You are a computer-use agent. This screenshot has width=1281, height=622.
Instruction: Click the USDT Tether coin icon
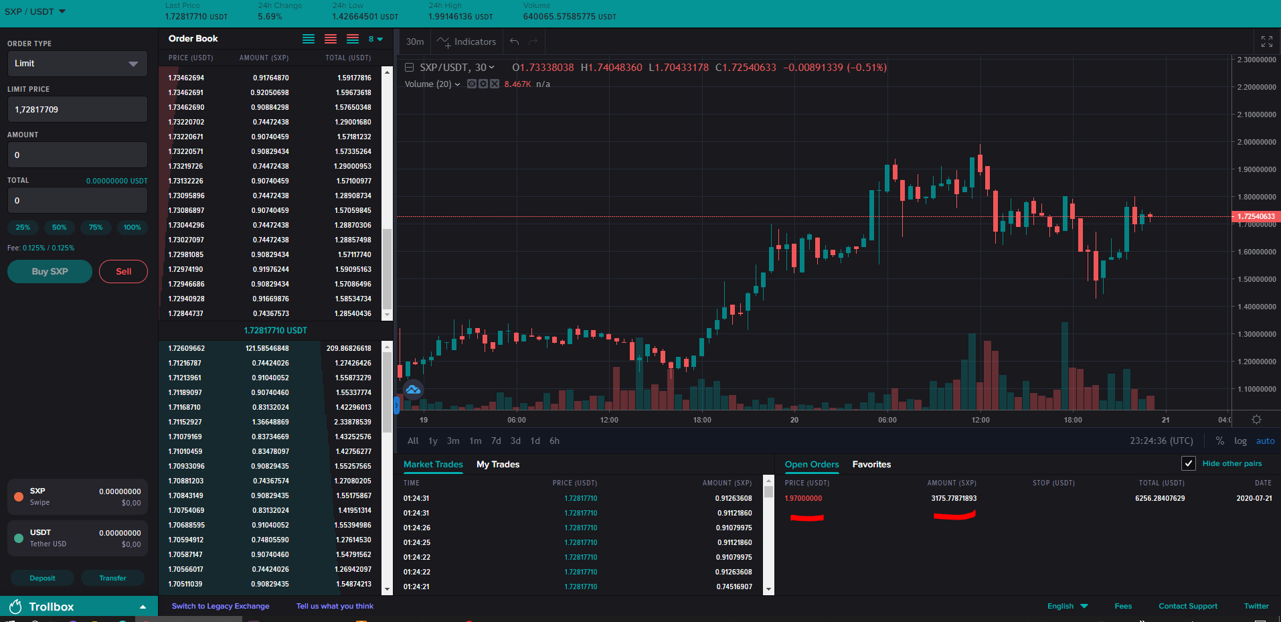(x=19, y=538)
